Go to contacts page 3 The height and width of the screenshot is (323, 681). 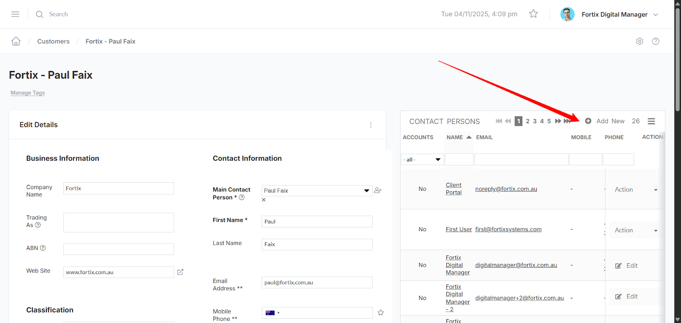coord(535,121)
